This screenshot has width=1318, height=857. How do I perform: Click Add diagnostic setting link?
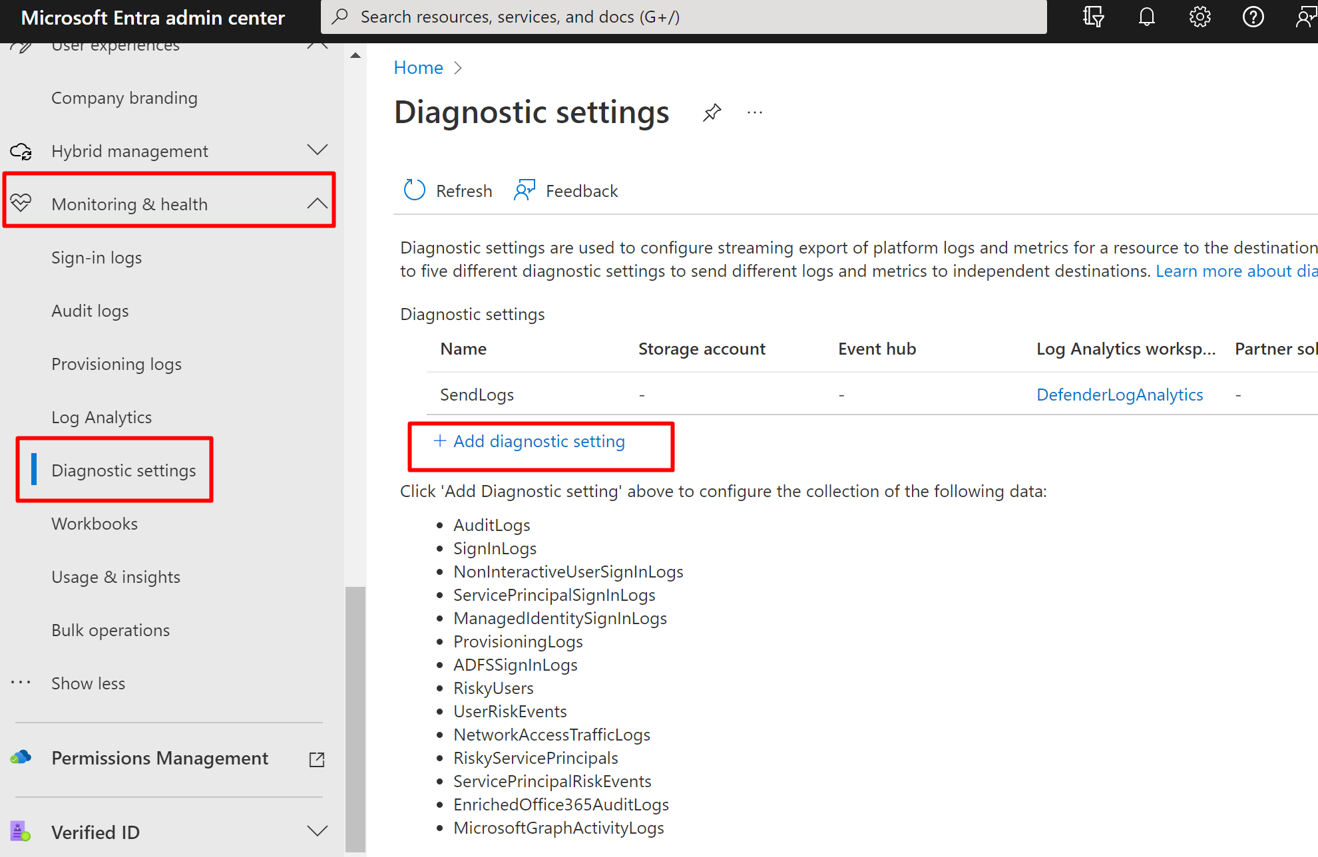[x=538, y=441]
